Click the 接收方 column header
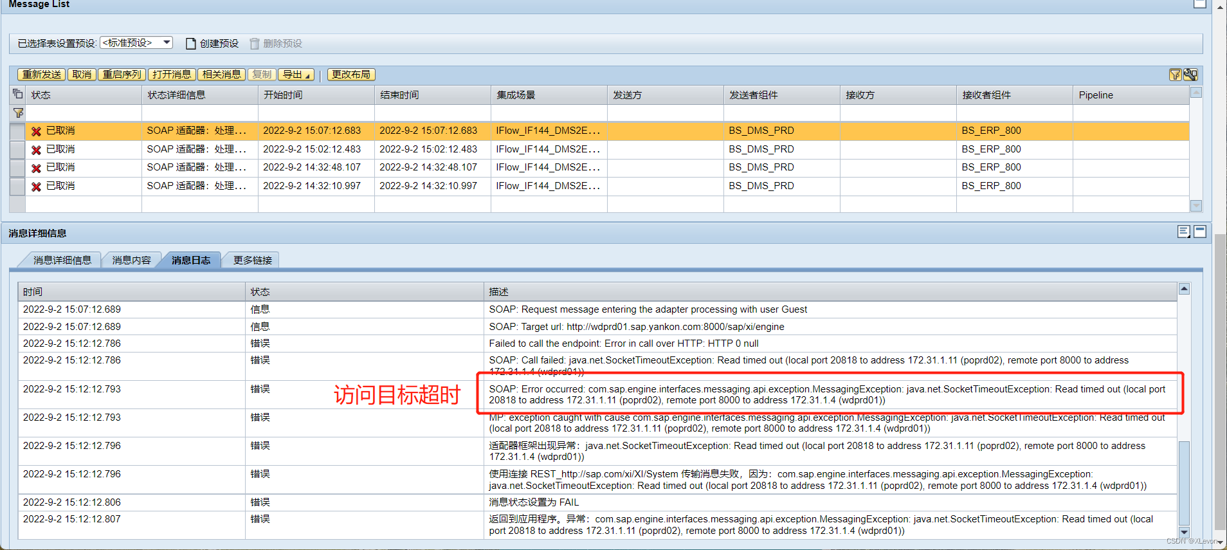The width and height of the screenshot is (1227, 550). 898,95
